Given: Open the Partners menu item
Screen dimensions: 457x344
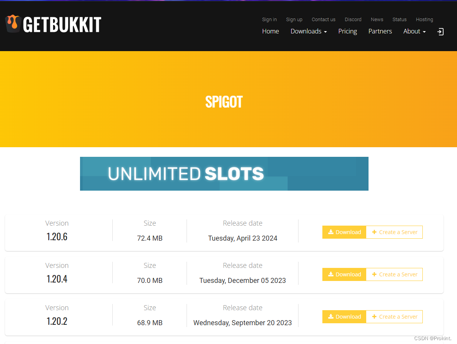Looking at the screenshot, I should pos(380,31).
